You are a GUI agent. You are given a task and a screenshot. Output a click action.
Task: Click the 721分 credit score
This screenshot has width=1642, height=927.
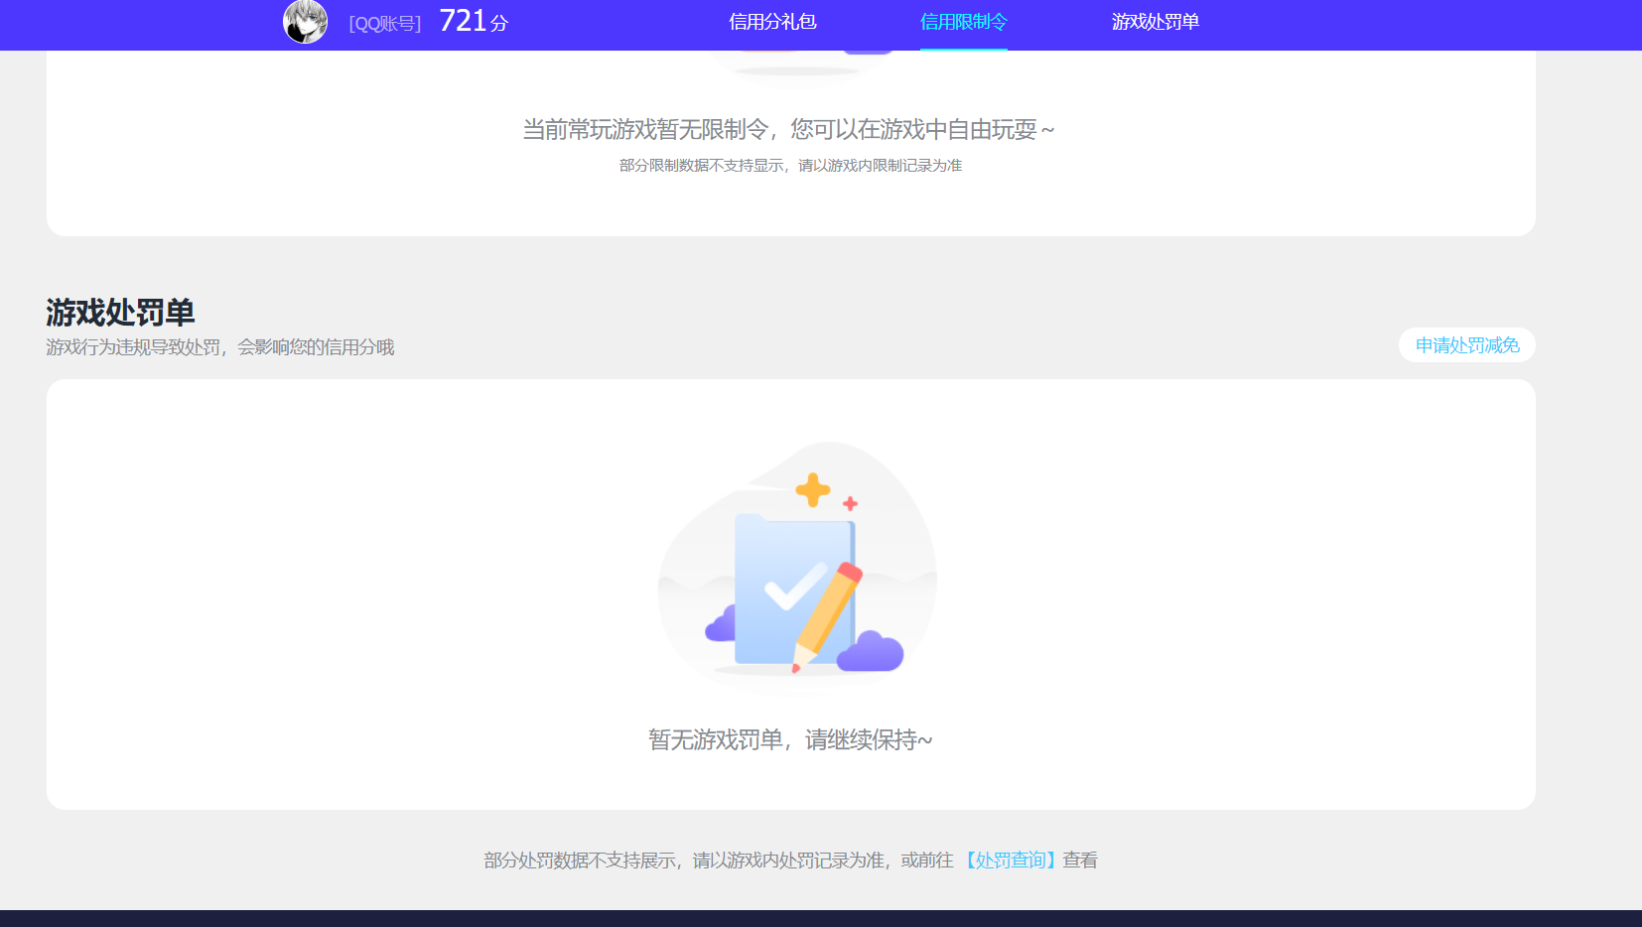click(474, 21)
